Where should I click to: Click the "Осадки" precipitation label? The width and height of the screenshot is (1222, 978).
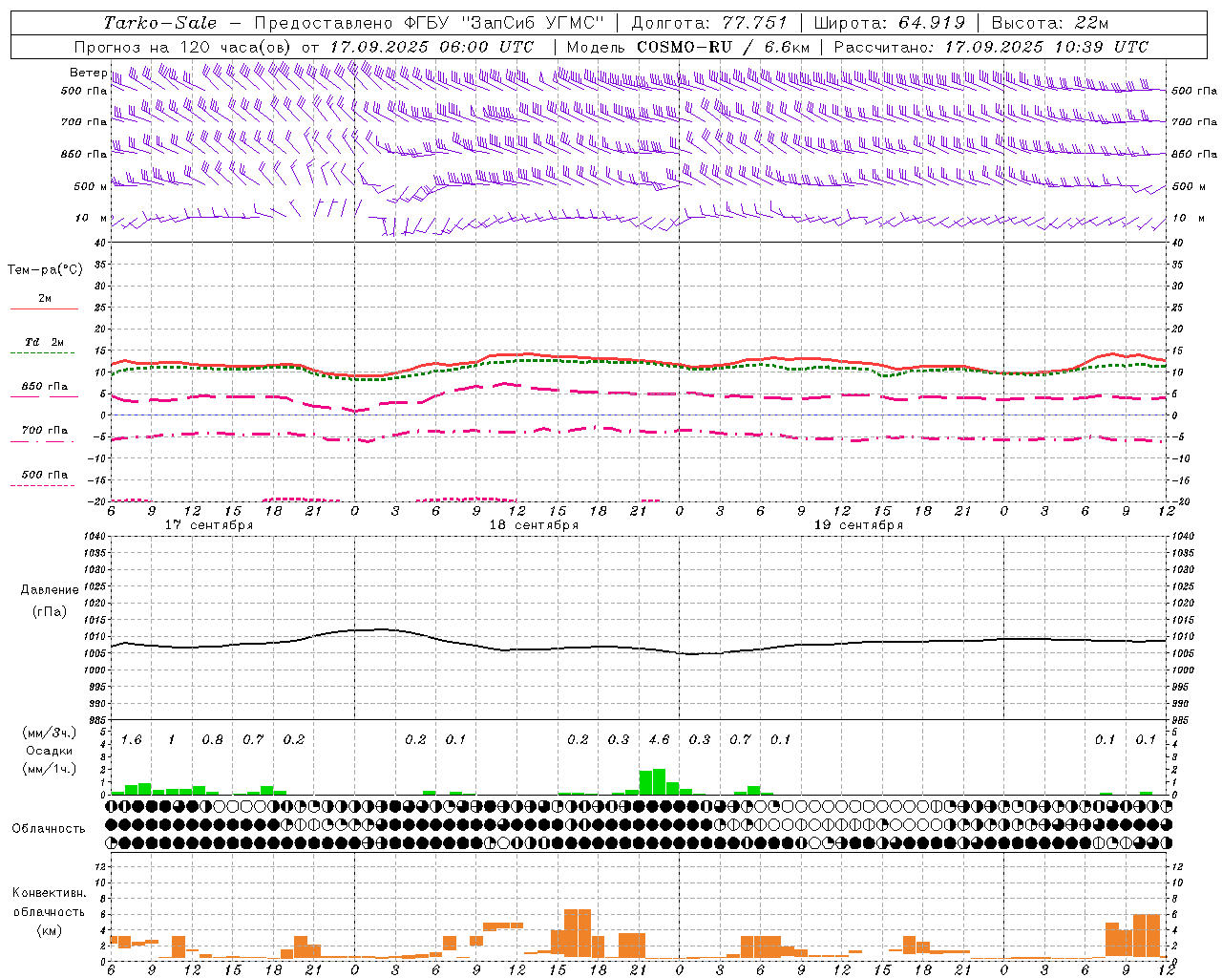click(49, 751)
